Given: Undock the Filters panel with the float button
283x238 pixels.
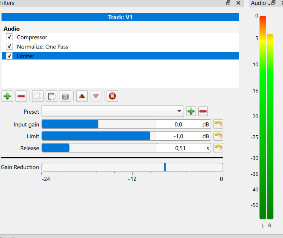Looking at the screenshot, I should [x=228, y=3].
